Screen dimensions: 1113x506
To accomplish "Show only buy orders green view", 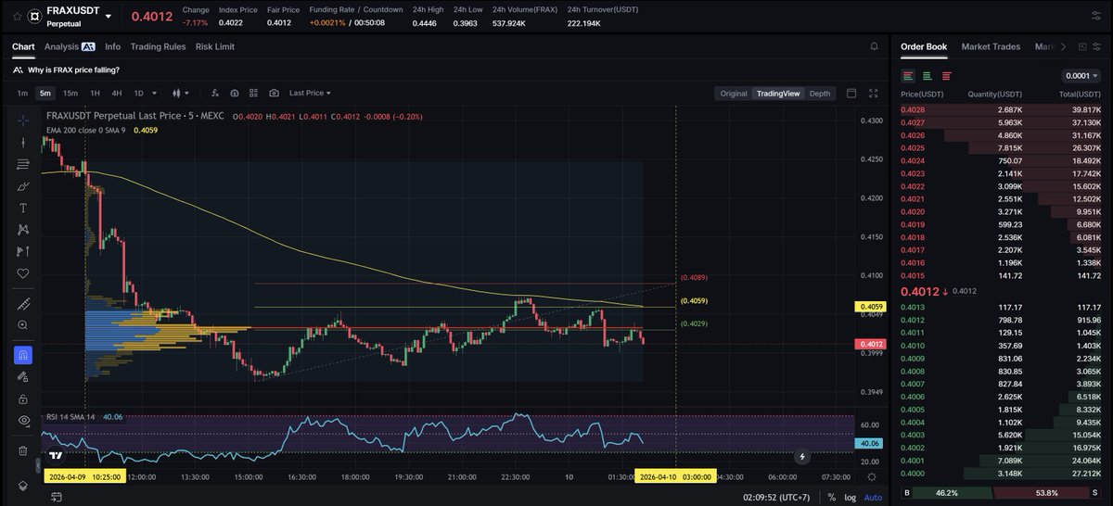I will pos(927,75).
